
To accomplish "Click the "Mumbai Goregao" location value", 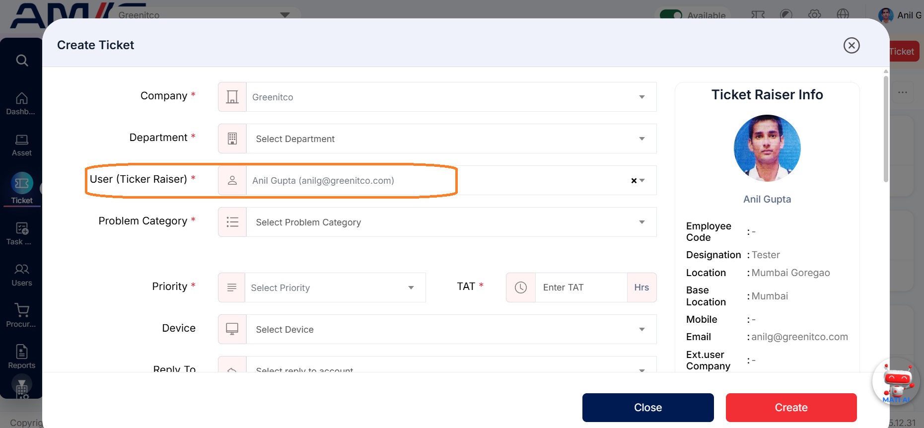I will tap(790, 273).
